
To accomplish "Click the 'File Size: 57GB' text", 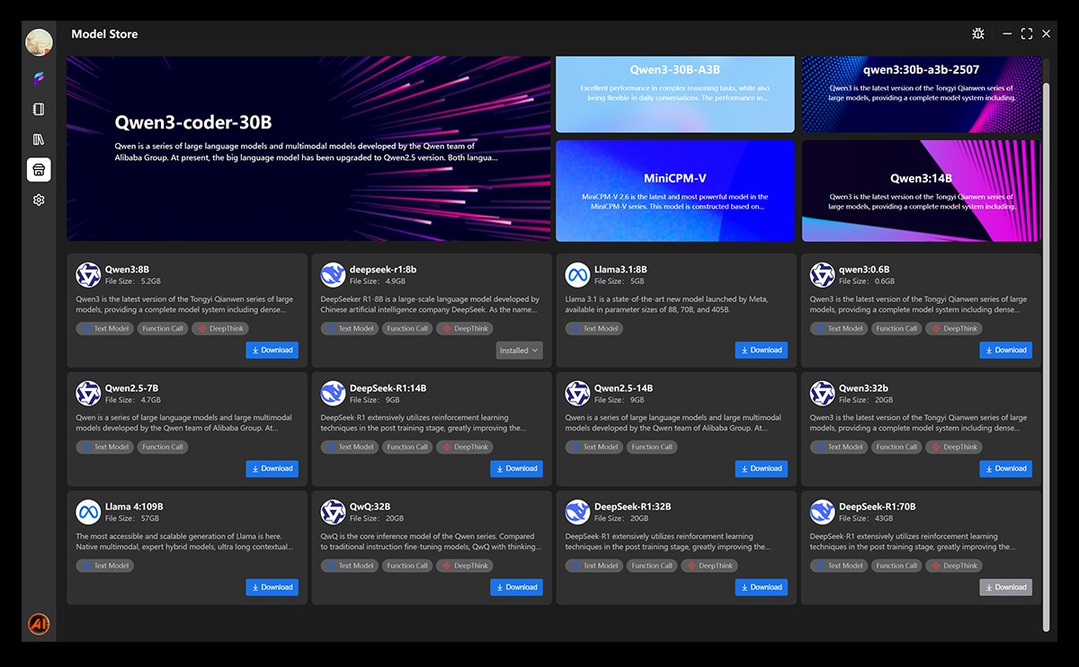I will point(131,519).
